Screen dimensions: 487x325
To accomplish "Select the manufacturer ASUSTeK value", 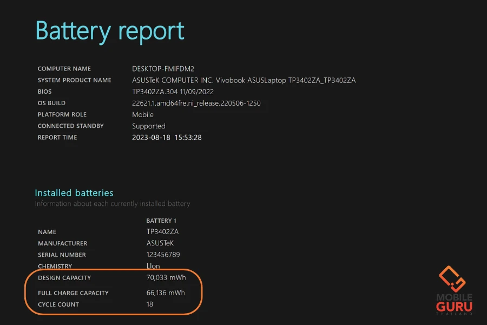I will tap(160, 243).
